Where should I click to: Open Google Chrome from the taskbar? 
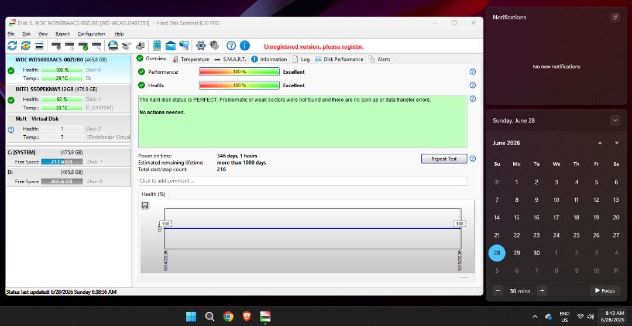[229, 316]
